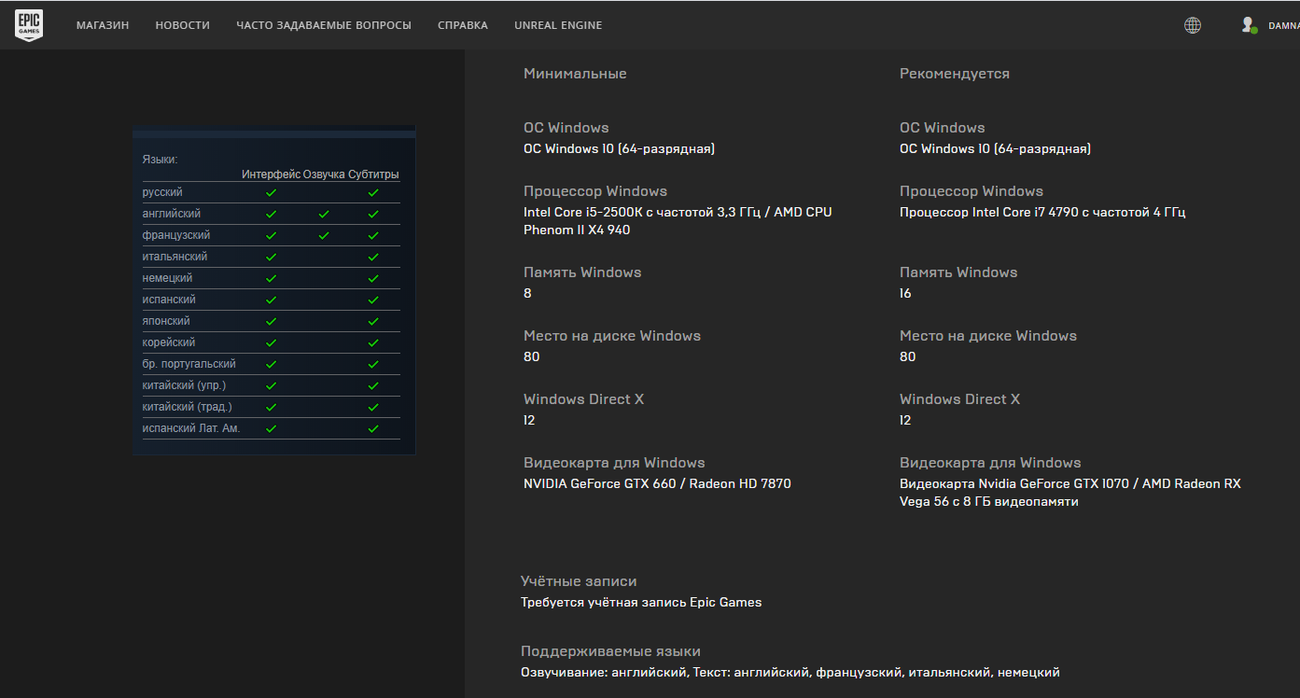Click the немецкий row interface checkmark

[x=272, y=278]
